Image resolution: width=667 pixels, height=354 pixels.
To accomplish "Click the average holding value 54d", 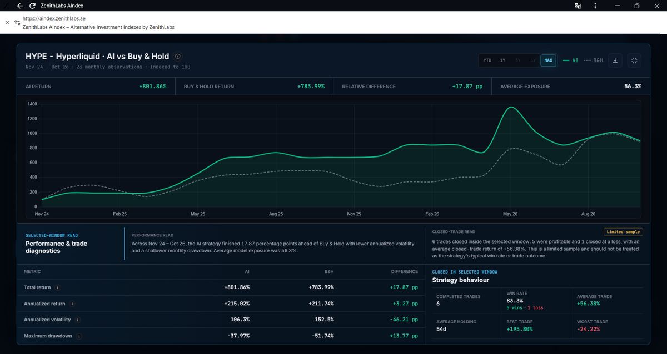I will [442, 329].
